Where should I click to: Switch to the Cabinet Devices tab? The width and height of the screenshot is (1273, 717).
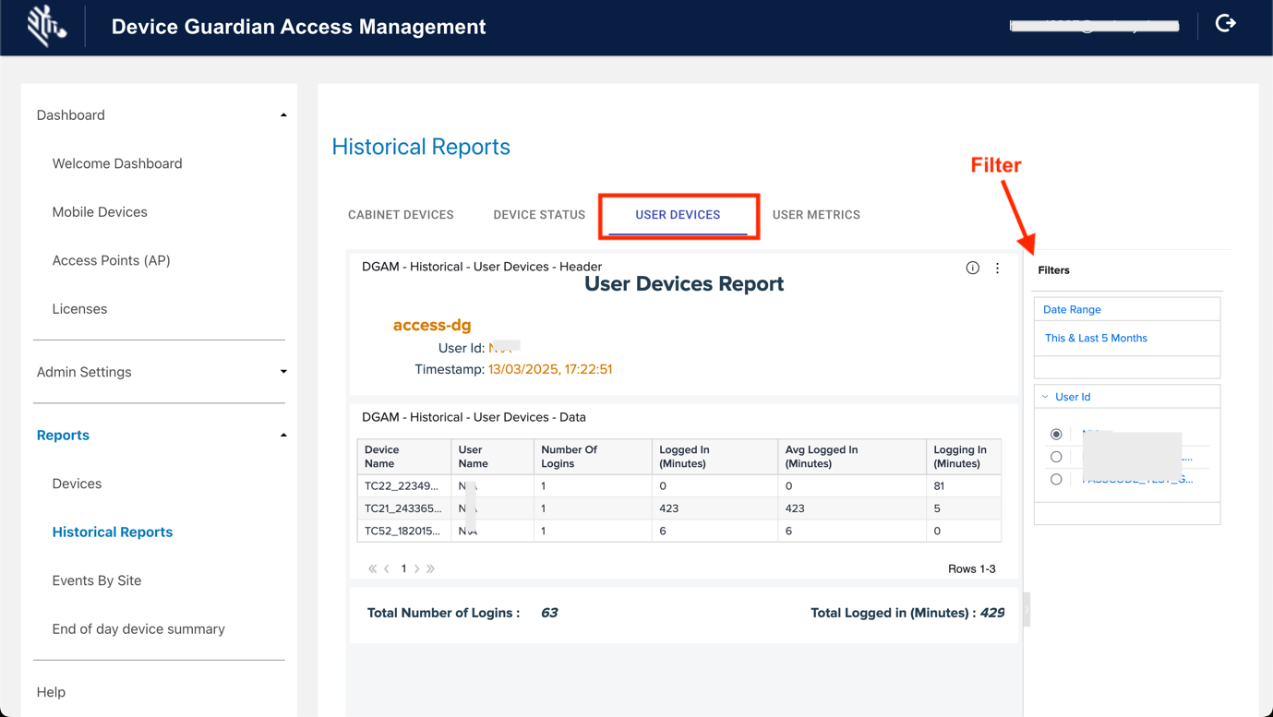(x=401, y=215)
